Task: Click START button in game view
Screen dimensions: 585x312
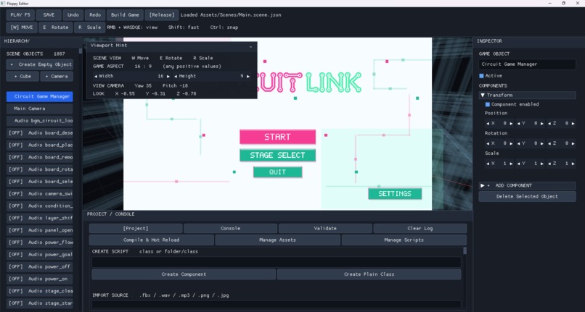Action: (277, 137)
